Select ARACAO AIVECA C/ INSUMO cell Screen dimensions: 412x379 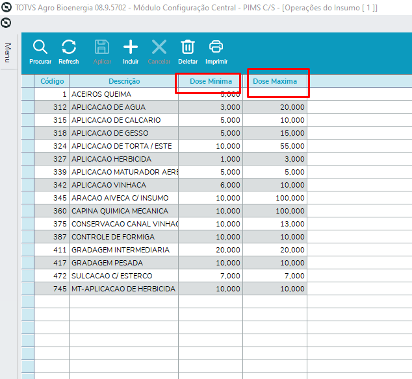(123, 198)
